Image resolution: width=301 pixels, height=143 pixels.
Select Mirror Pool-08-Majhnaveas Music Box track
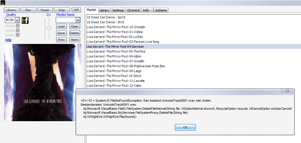[193, 66]
